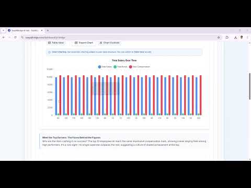Open the browser three-dot menu

click(x=247, y=37)
